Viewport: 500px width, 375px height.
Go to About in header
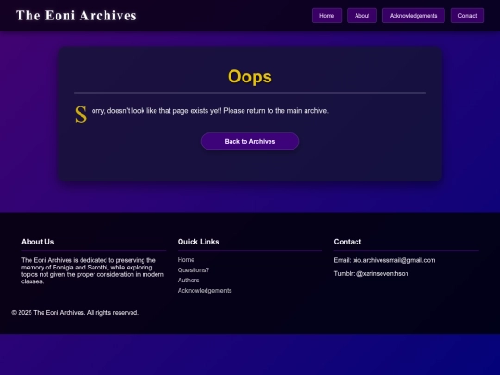pyautogui.click(x=362, y=16)
